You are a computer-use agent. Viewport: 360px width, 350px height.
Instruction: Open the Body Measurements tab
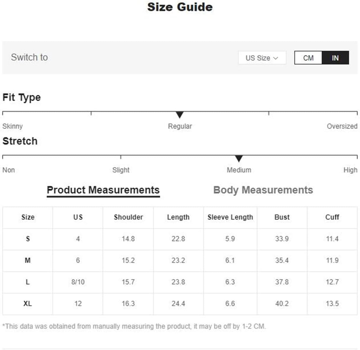click(263, 190)
